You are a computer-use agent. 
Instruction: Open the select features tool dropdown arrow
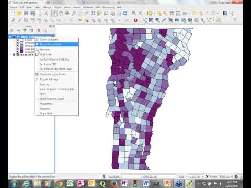(154, 14)
